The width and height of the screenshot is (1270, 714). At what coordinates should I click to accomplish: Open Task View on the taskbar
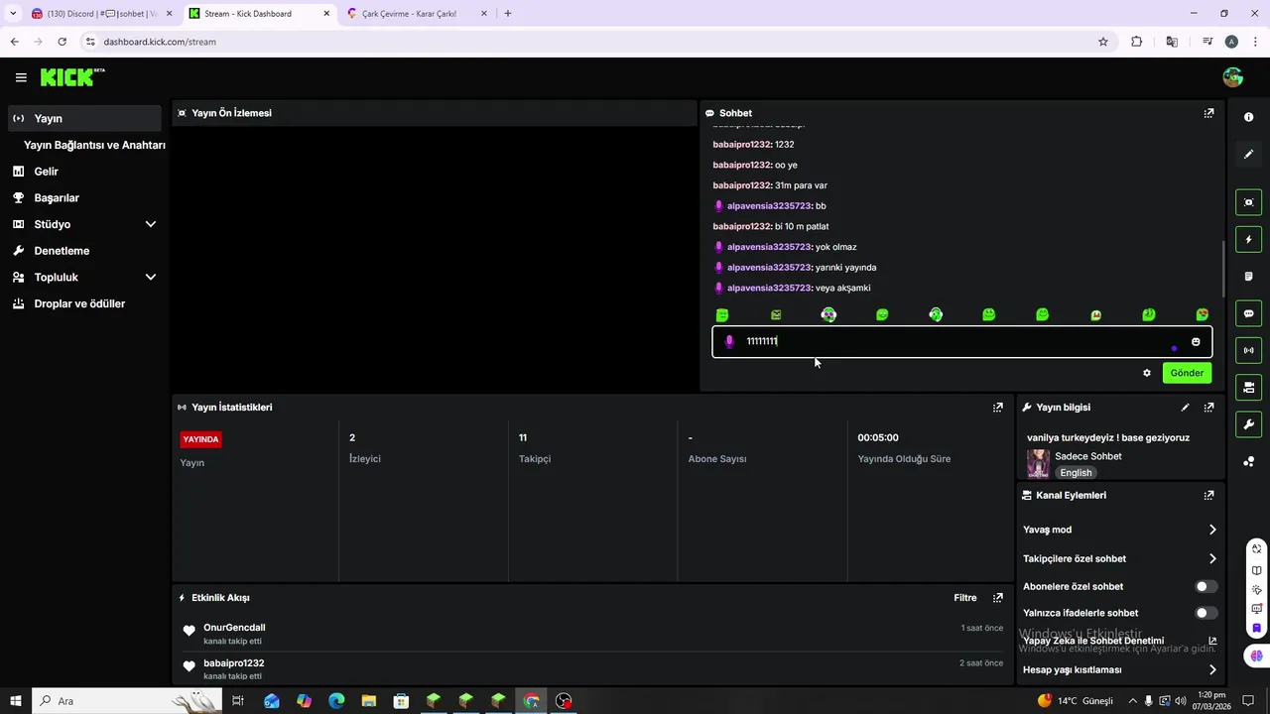238,701
